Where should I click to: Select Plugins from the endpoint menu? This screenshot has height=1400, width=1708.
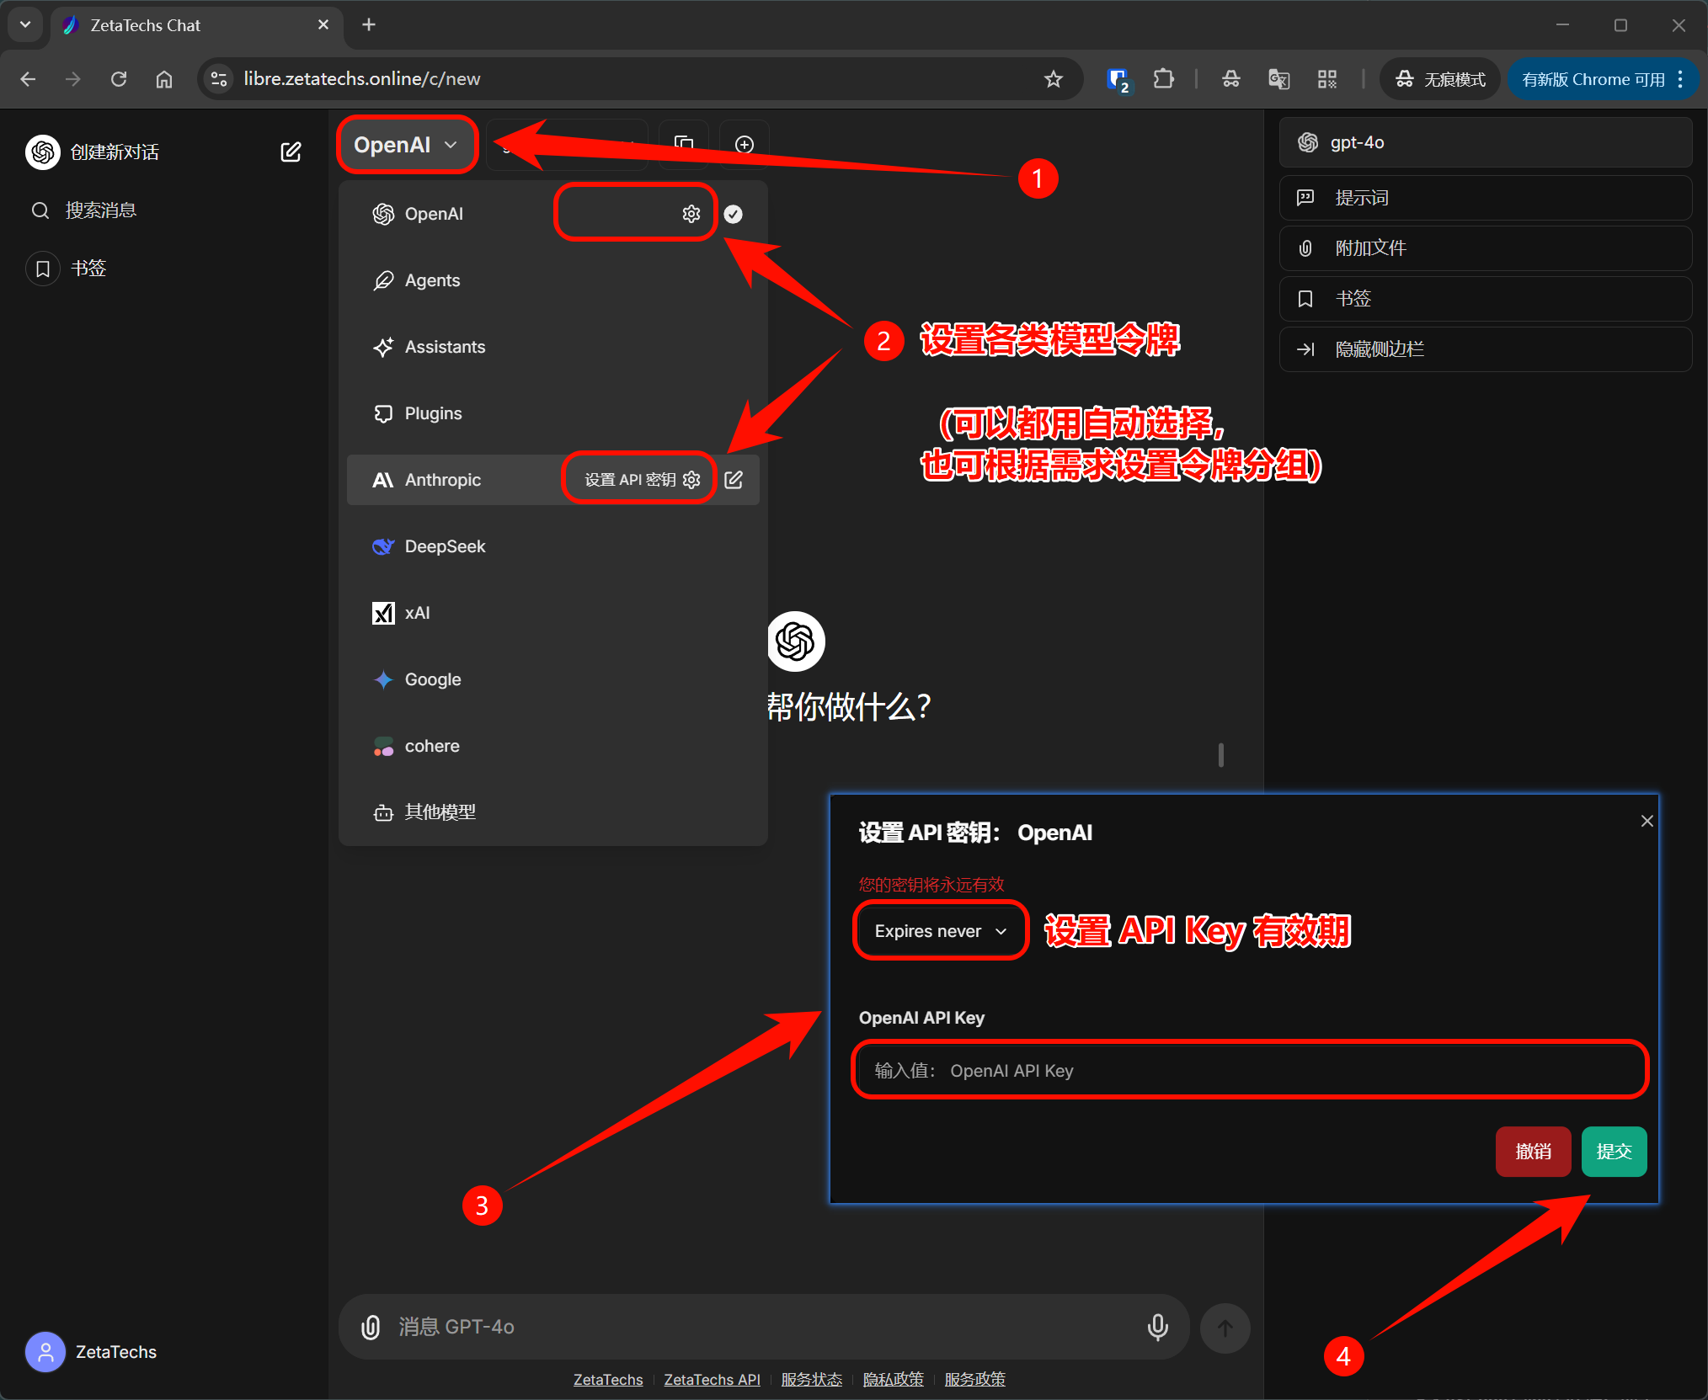point(553,413)
